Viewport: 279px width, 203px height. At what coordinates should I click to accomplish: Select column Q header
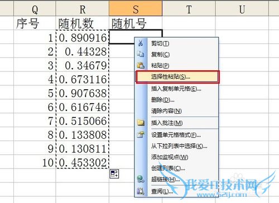[35, 9]
